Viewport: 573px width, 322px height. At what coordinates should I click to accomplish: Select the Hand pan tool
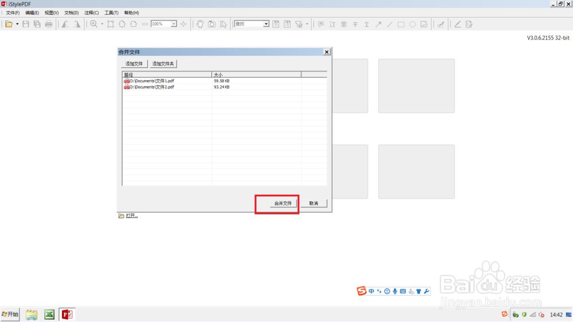(200, 24)
